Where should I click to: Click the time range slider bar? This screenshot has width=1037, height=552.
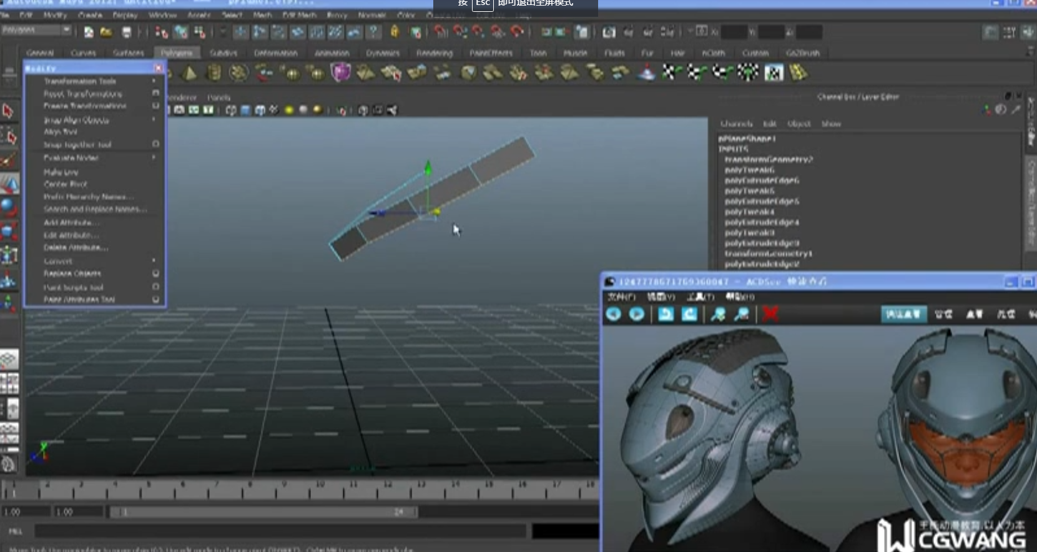pyautogui.click(x=263, y=512)
